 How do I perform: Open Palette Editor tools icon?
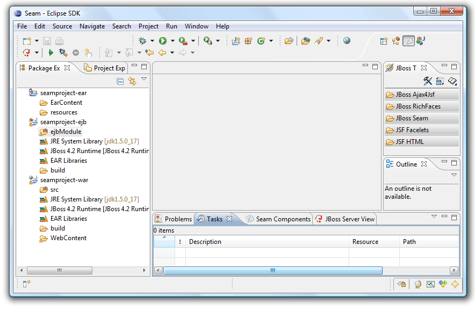point(428,81)
